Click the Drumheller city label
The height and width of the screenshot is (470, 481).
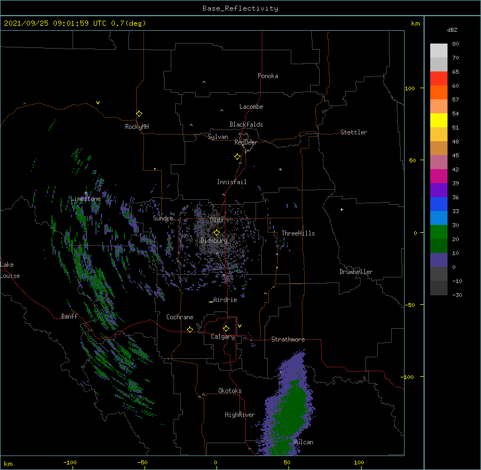tap(356, 272)
